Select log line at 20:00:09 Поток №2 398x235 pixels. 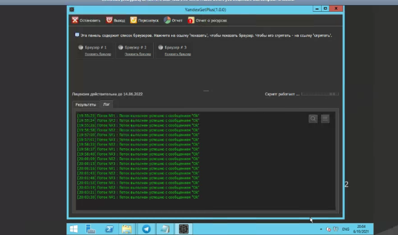[138, 159]
